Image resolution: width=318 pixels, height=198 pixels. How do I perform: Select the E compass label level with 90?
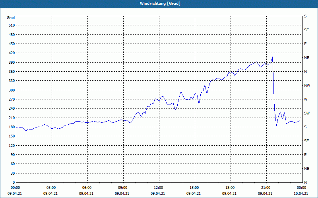coord(305,155)
